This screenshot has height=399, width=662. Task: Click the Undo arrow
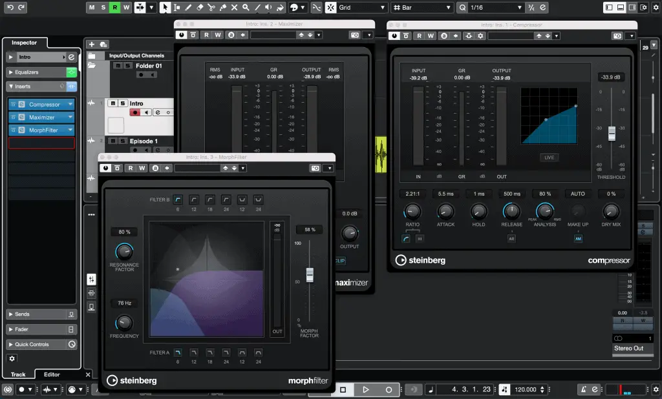coord(10,7)
